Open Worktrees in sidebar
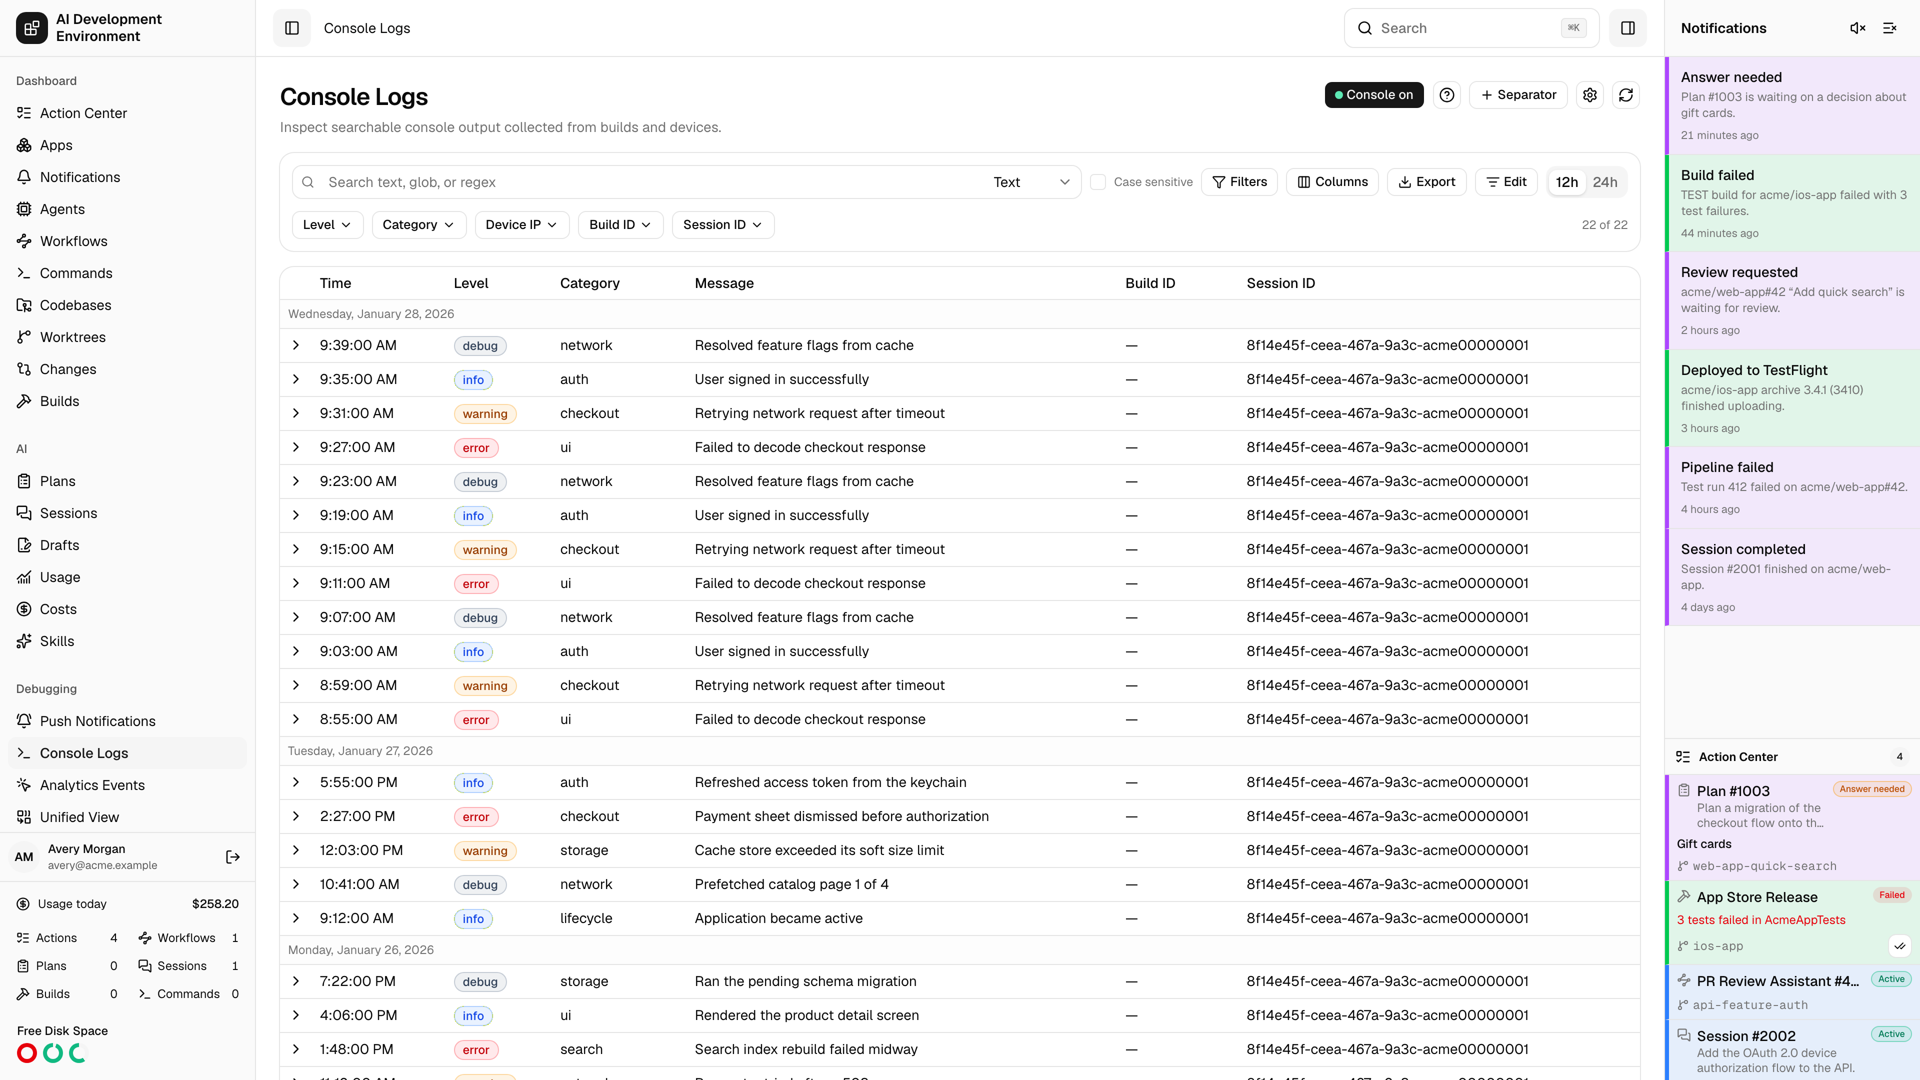Image resolution: width=1920 pixels, height=1080 pixels. [127, 337]
